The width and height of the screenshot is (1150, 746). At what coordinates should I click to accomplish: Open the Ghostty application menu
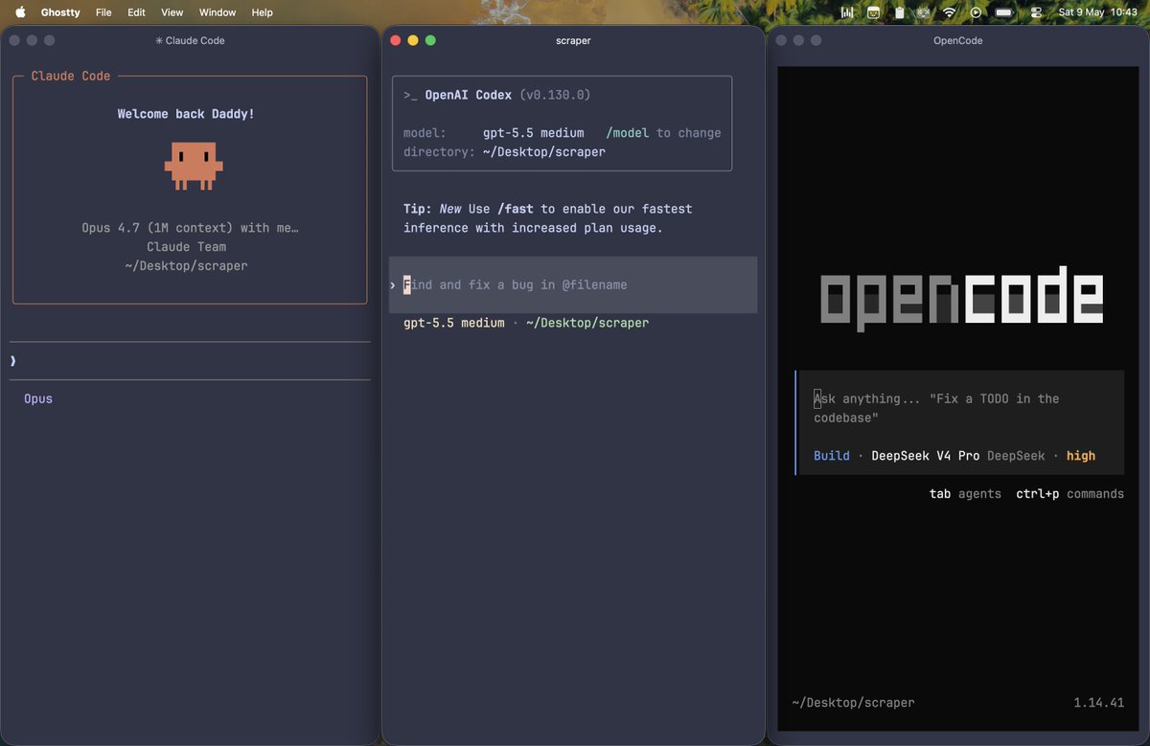[60, 12]
